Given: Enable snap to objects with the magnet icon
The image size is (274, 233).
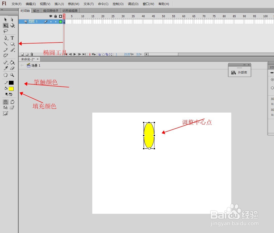Looking at the screenshot, I should click(5, 102).
